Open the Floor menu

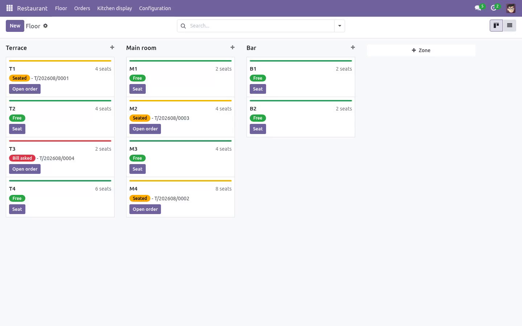[61, 8]
